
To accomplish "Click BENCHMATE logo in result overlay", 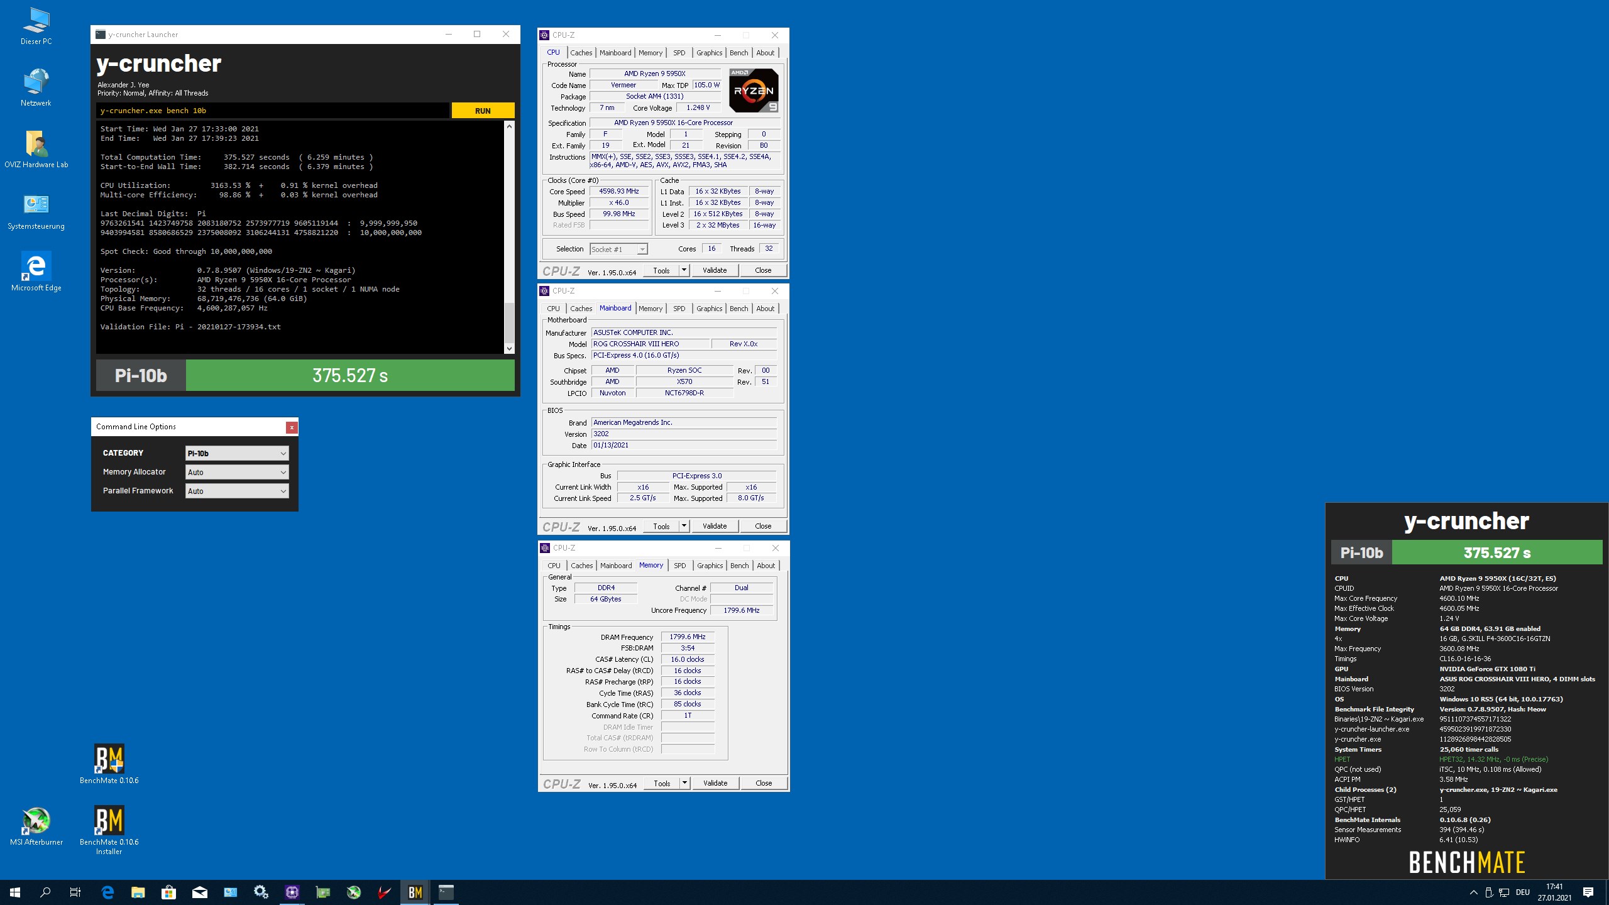I will [x=1466, y=862].
